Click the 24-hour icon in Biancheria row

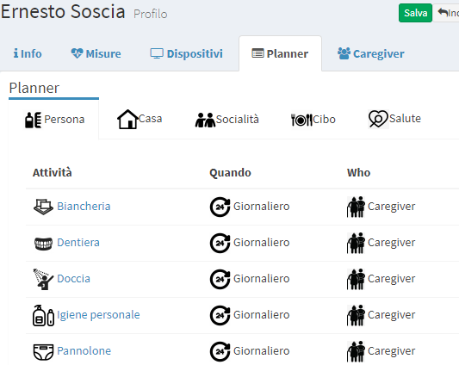(x=220, y=207)
